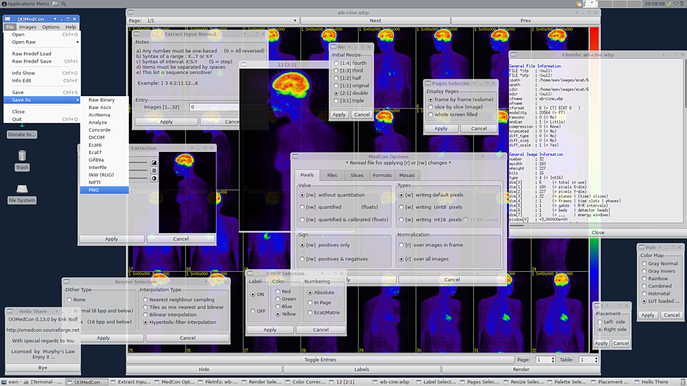Switch to the Formats tab in MedCon Options
Image resolution: width=687 pixels, height=386 pixels.
tap(381, 175)
